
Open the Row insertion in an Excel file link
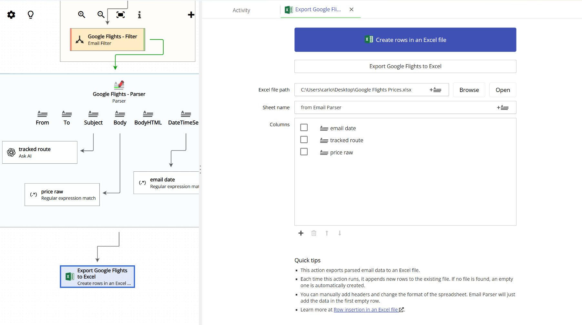pos(366,309)
